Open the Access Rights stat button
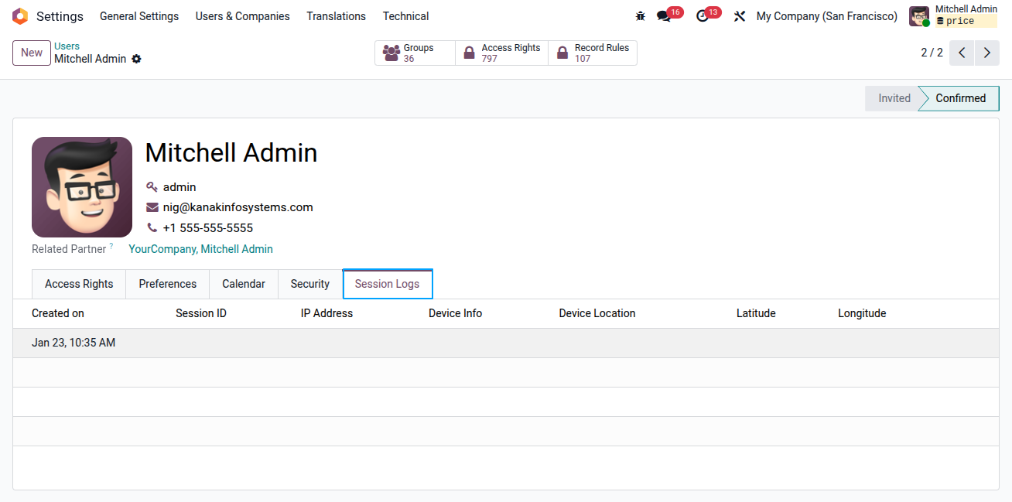This screenshot has height=502, width=1012. pos(502,53)
